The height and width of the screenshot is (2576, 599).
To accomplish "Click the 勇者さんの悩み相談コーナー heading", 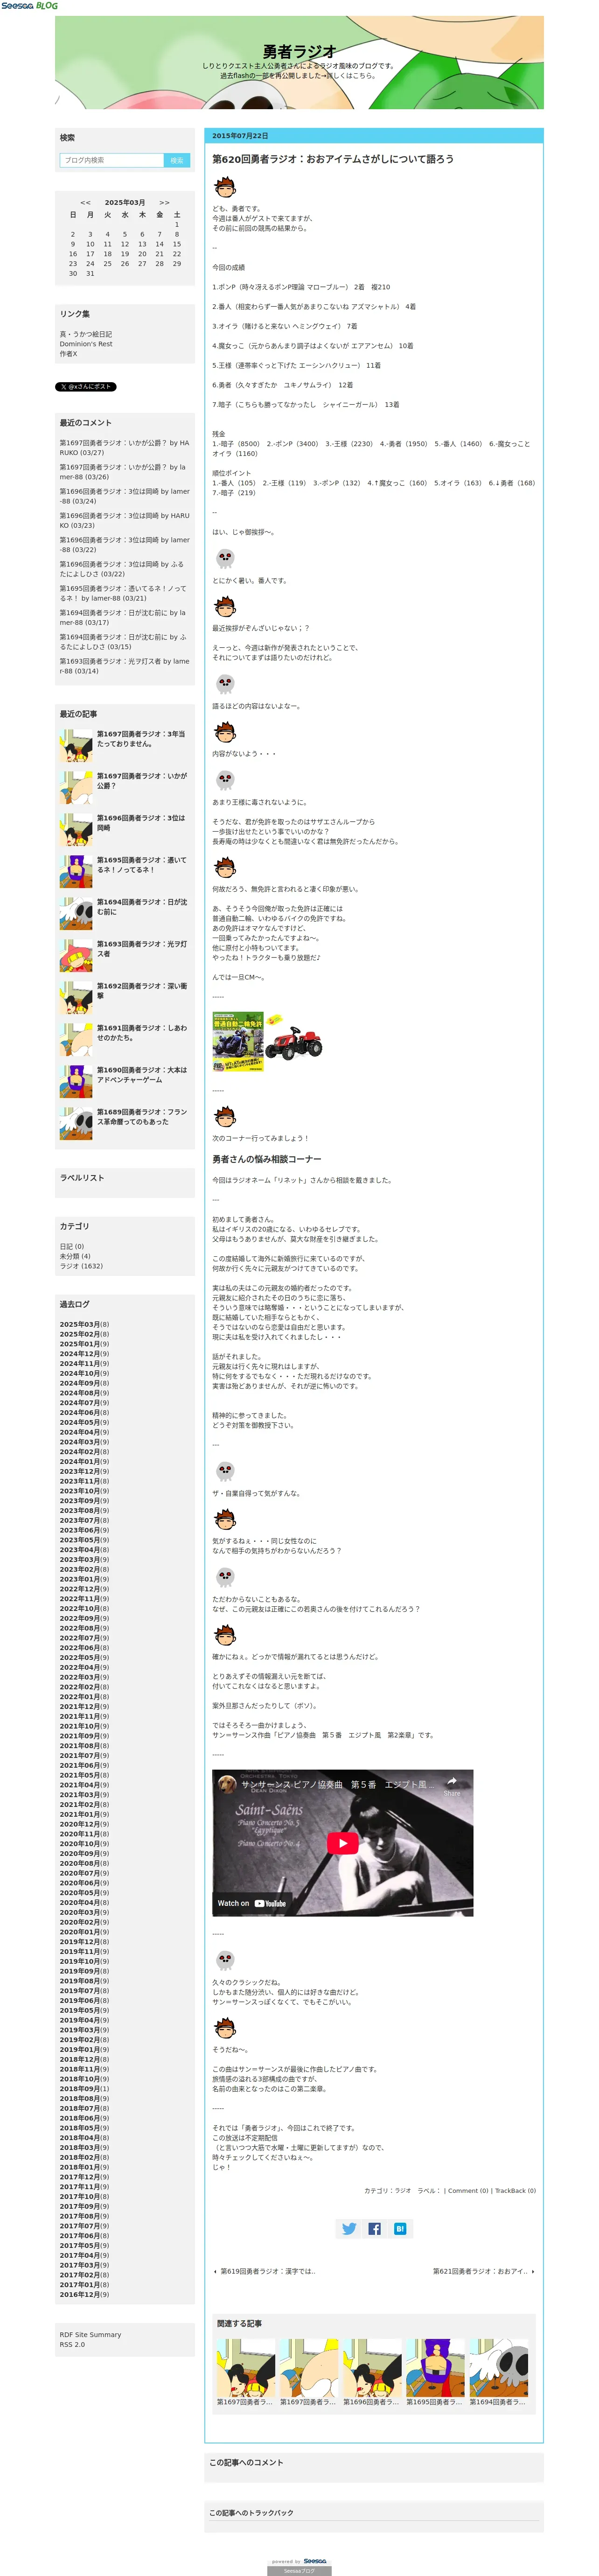I will [x=267, y=1159].
